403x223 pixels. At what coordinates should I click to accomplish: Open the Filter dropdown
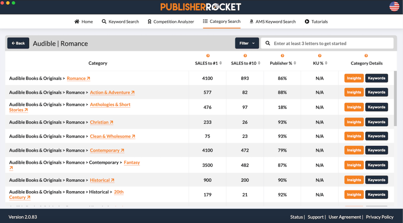[247, 43]
